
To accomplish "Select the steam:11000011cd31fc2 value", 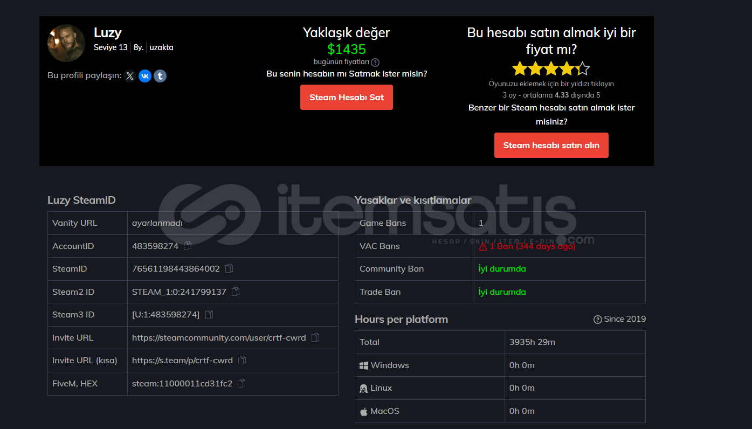I will [182, 383].
